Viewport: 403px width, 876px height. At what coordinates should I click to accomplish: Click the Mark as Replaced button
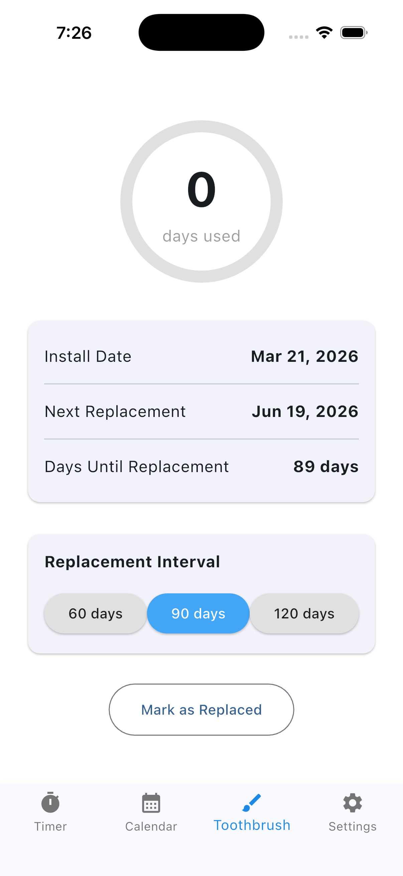[201, 710]
